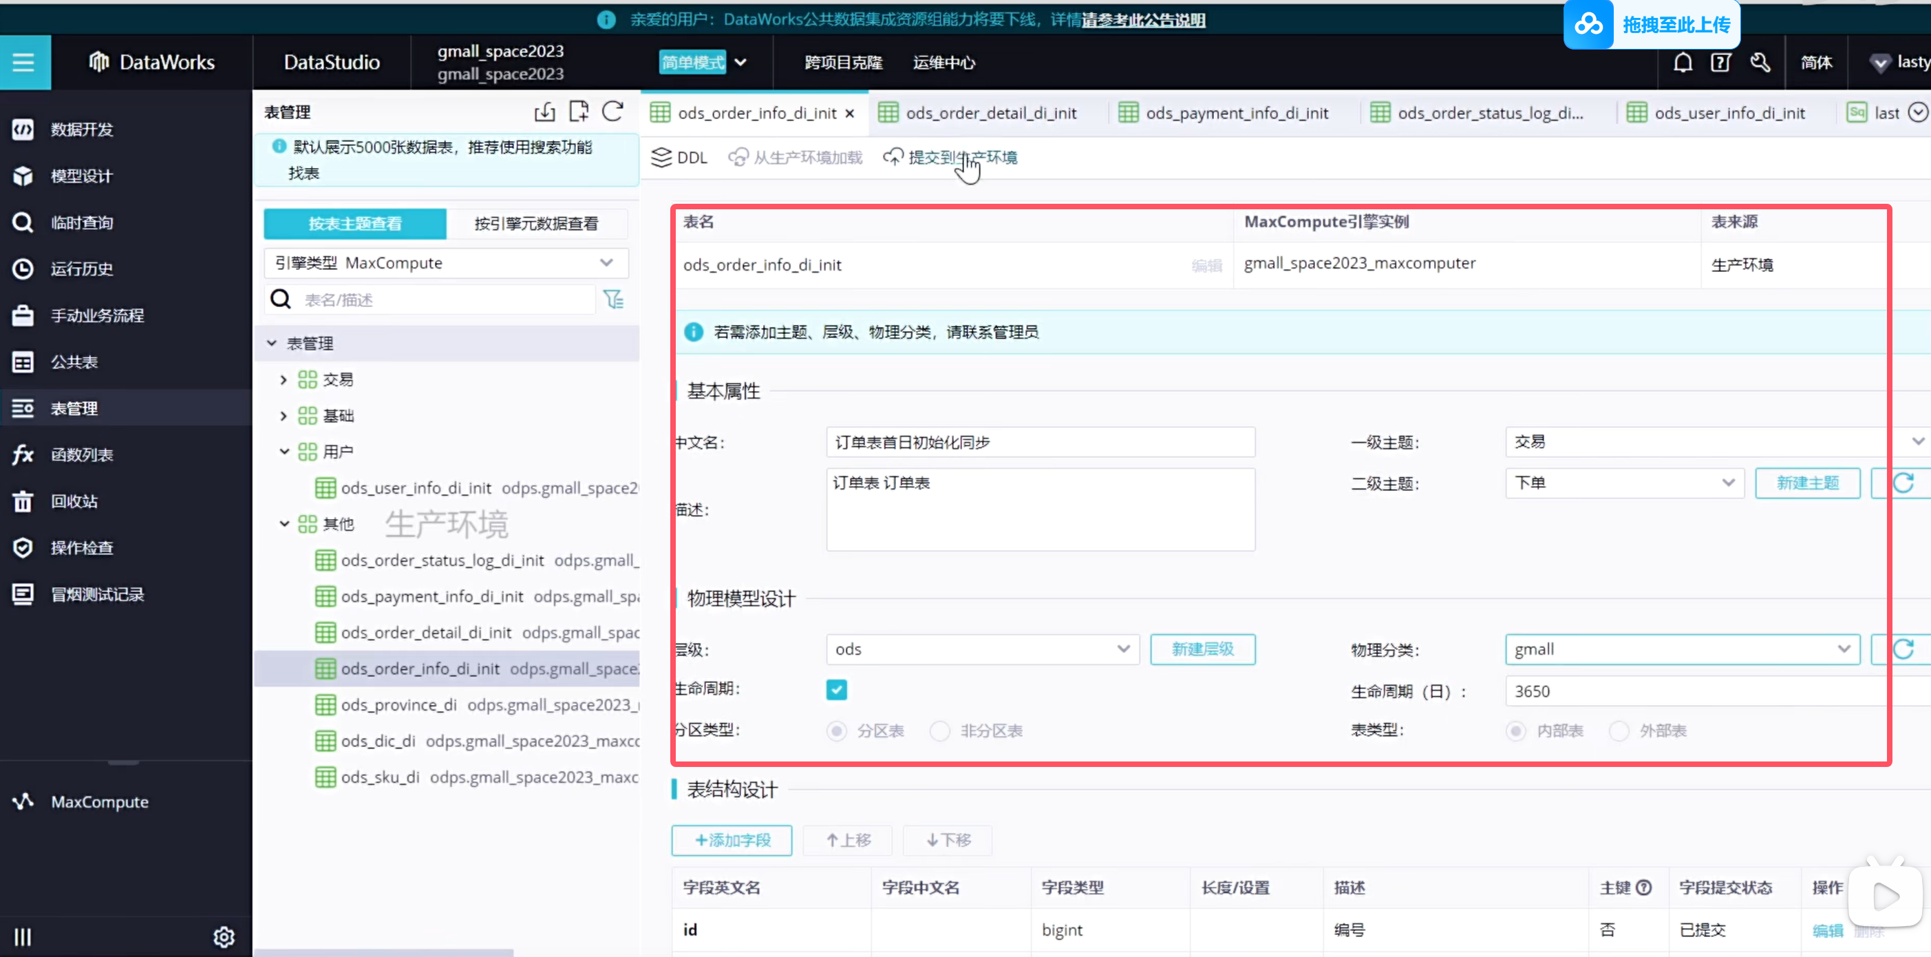The width and height of the screenshot is (1931, 957).
Task: Open the 引擎类型 MaxCompute dropdown
Action: pyautogui.click(x=445, y=263)
